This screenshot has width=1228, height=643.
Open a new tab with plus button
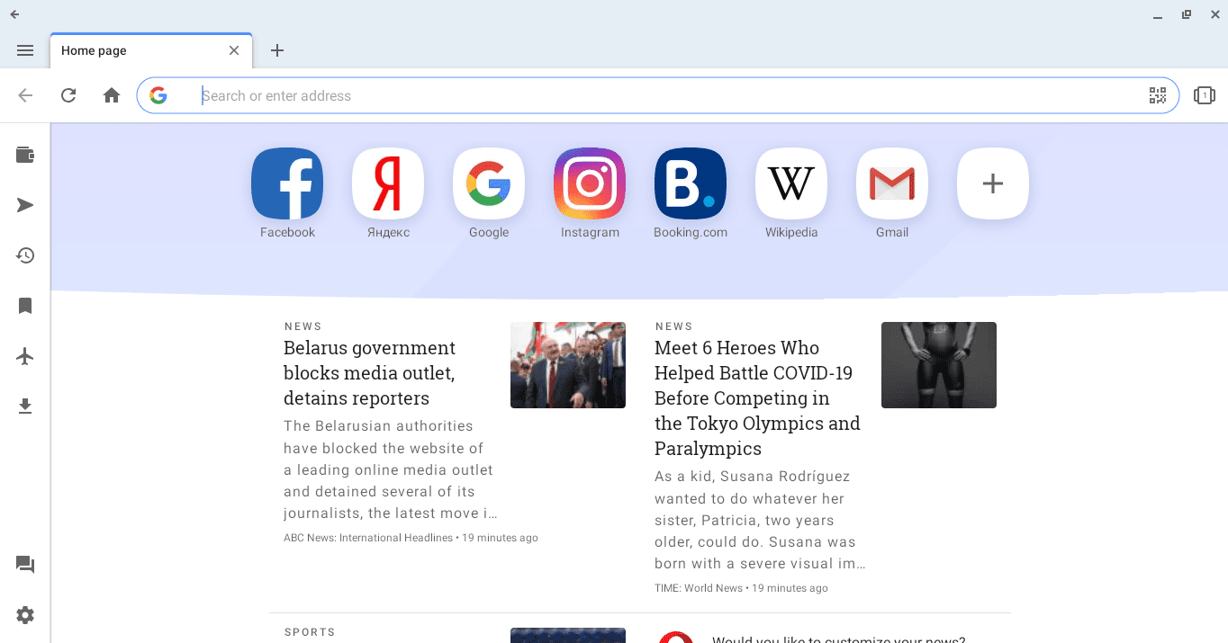pyautogui.click(x=277, y=50)
